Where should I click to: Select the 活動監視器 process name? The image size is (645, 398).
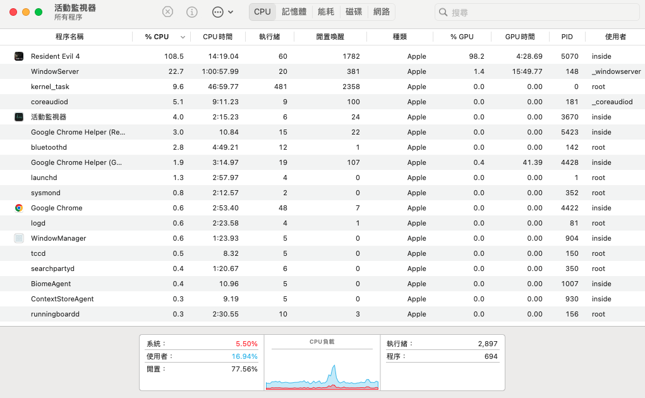(49, 117)
